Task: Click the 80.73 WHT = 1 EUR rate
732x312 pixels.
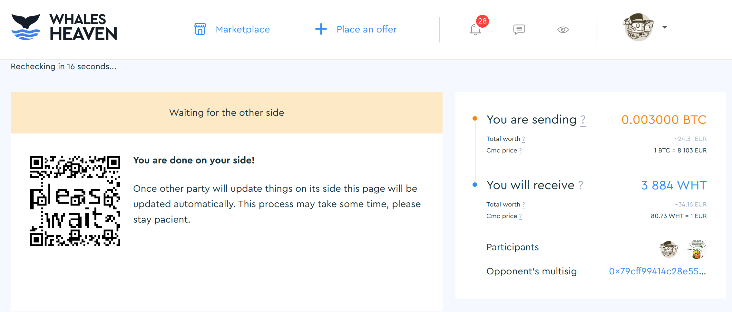Action: pyautogui.click(x=679, y=216)
